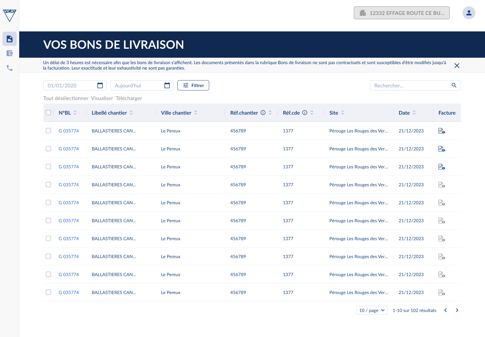Click the VOS BONS DE LIVRAISON title
Viewport: 485px width, 337px height.
(x=114, y=45)
